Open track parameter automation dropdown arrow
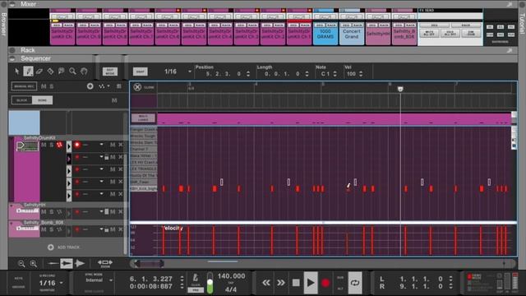This screenshot has height=296, width=526. [108, 86]
